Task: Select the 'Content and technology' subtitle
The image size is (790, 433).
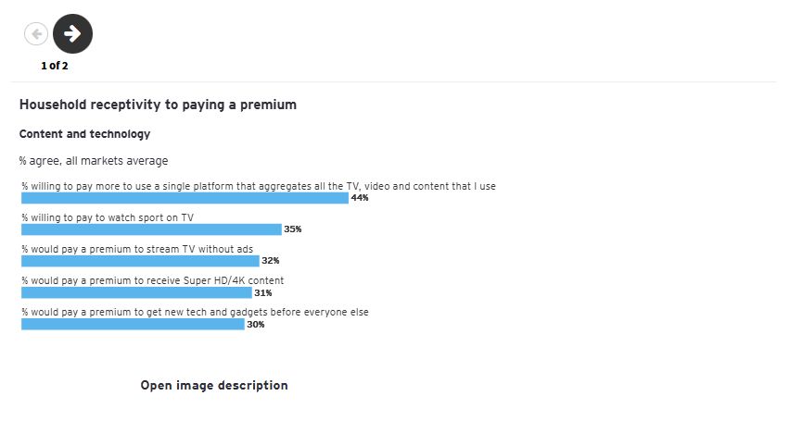Action: 84,134
